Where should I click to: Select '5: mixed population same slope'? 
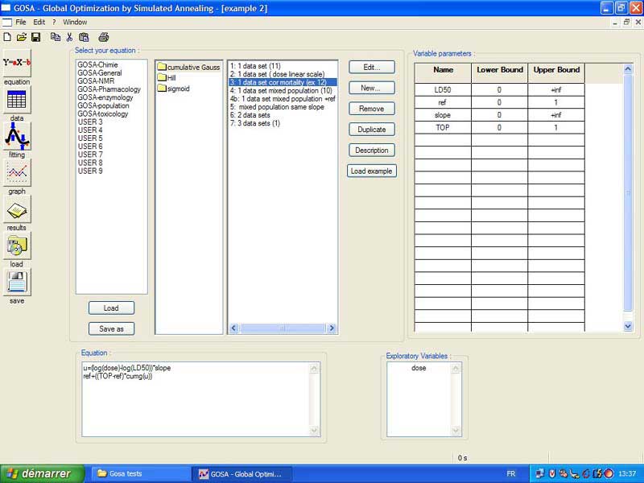click(277, 107)
